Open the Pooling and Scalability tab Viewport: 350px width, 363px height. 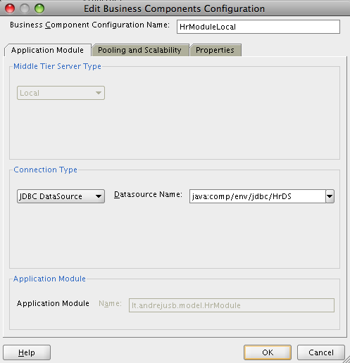click(140, 50)
